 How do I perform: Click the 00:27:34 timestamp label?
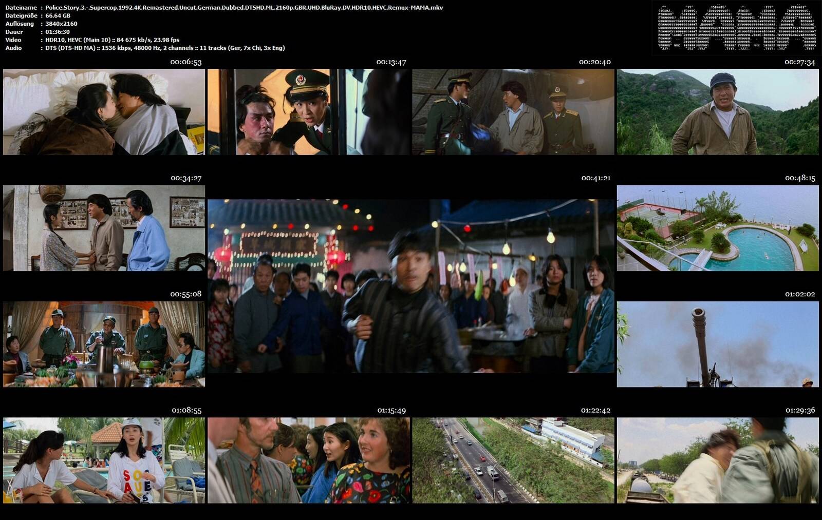click(800, 62)
